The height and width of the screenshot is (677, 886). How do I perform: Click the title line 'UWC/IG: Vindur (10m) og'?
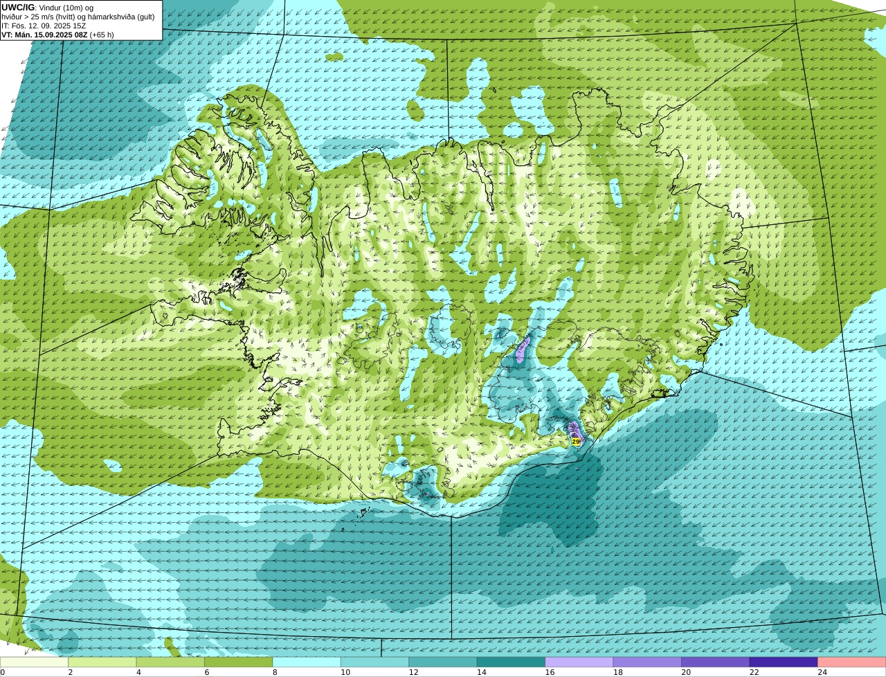[47, 7]
